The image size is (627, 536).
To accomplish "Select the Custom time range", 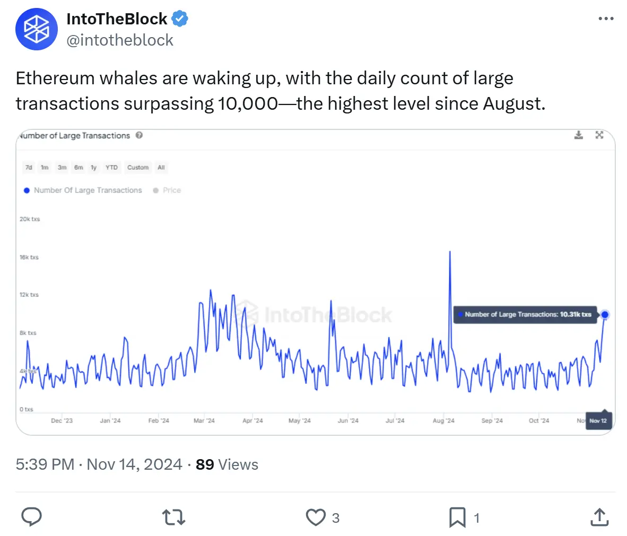I will tap(137, 167).
